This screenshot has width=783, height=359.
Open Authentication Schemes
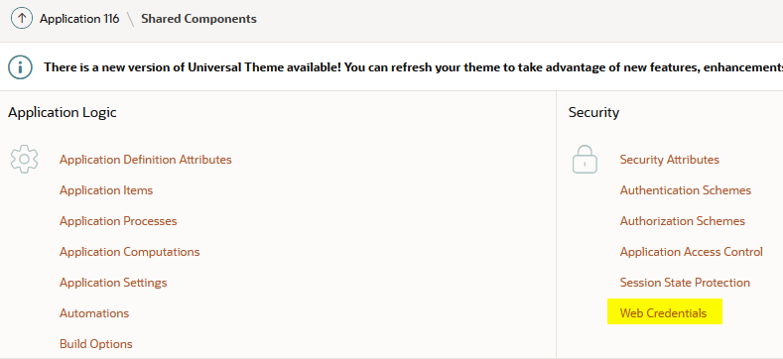tap(685, 190)
